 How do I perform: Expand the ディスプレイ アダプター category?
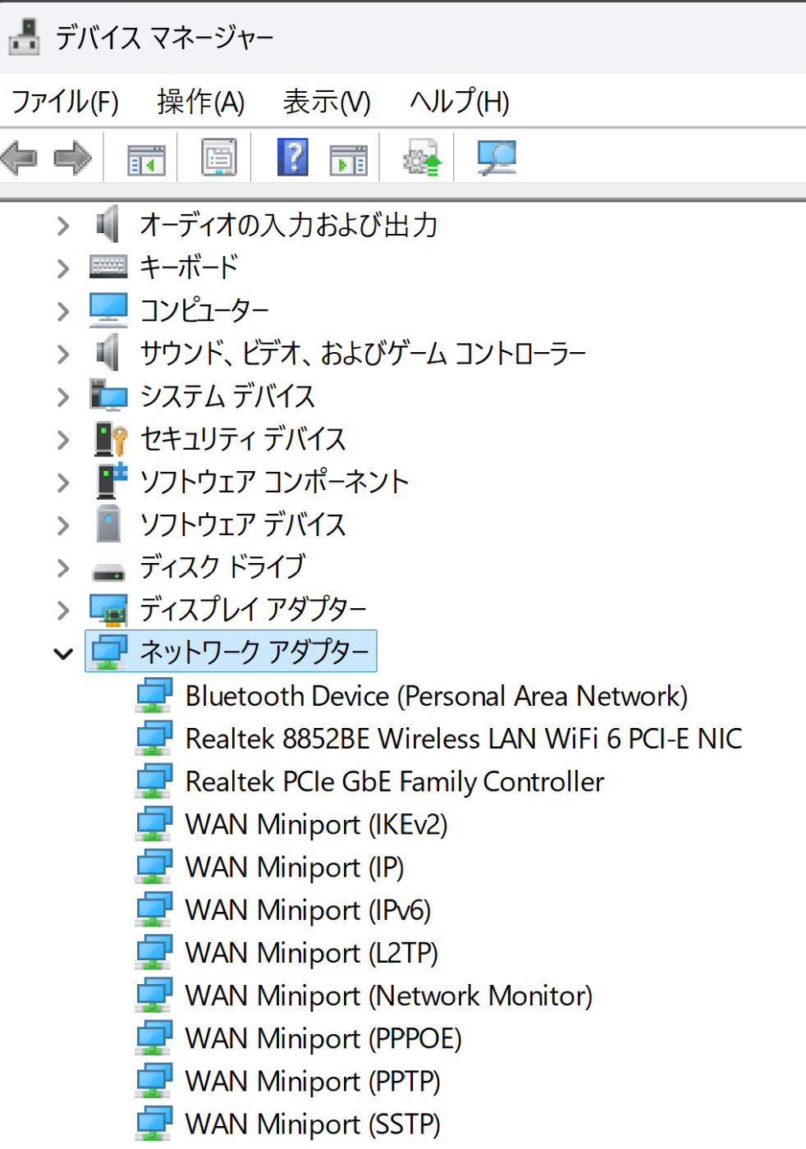tap(63, 610)
